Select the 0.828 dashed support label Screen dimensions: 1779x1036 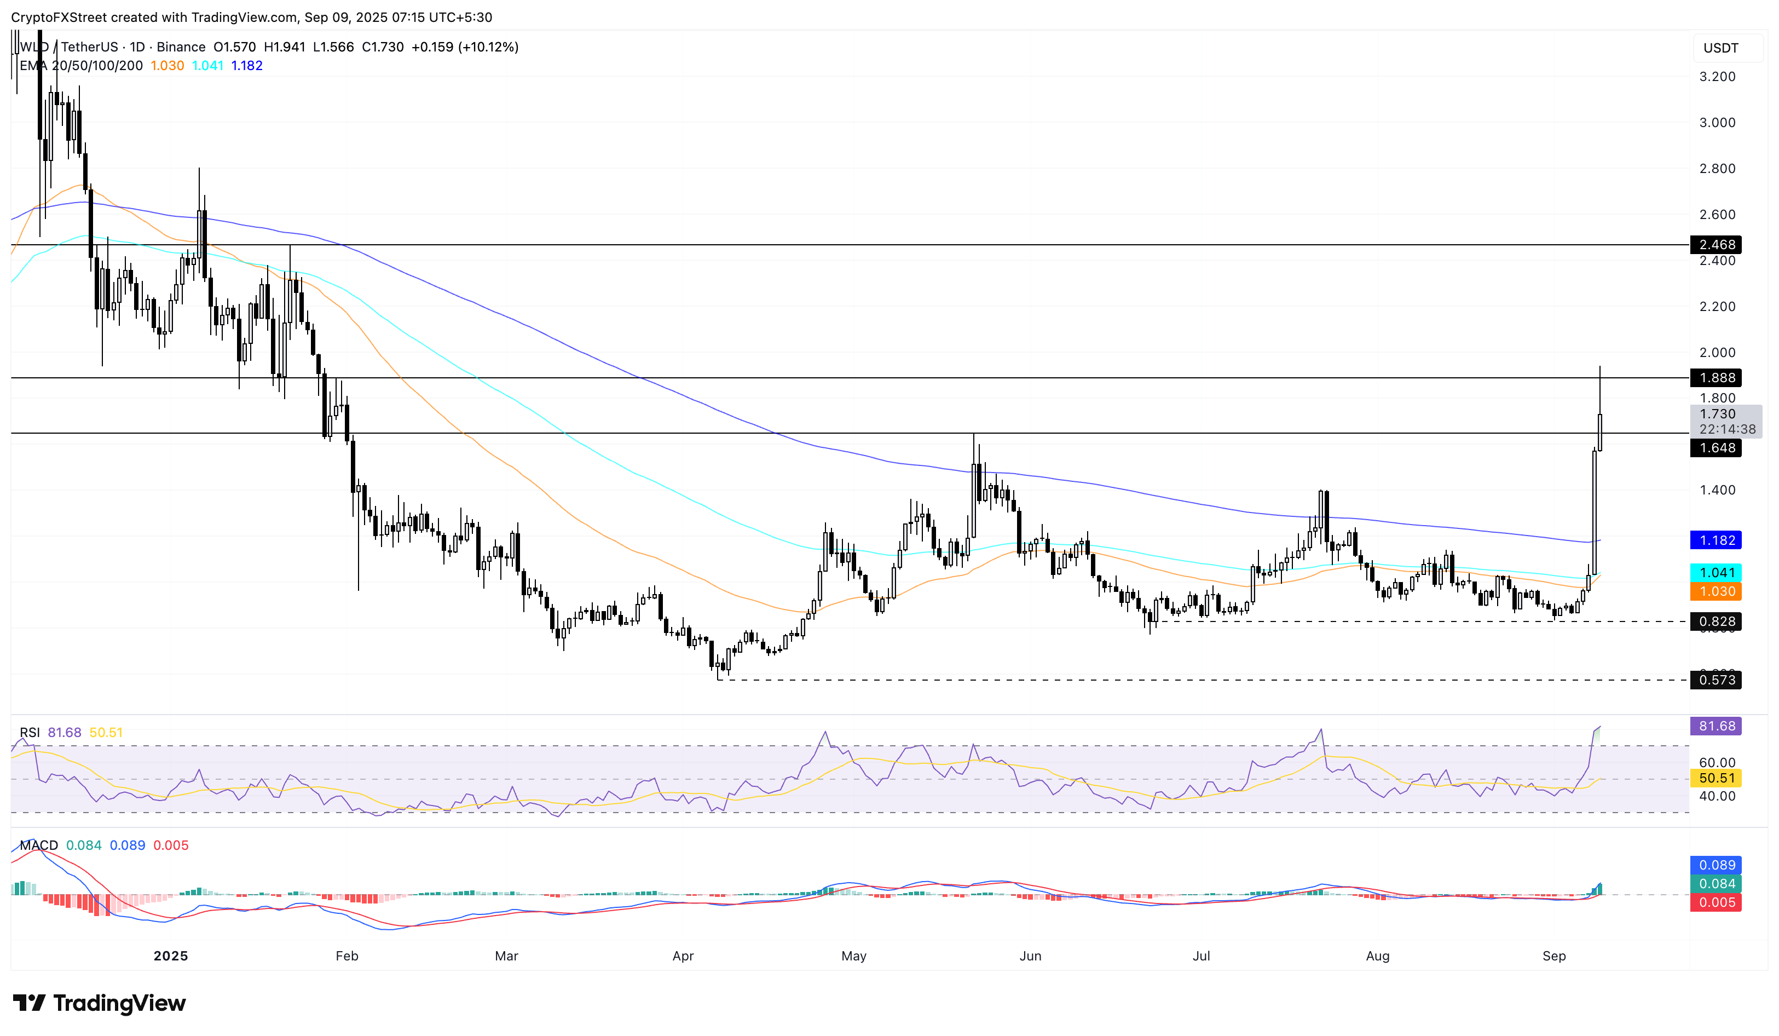pos(1716,621)
